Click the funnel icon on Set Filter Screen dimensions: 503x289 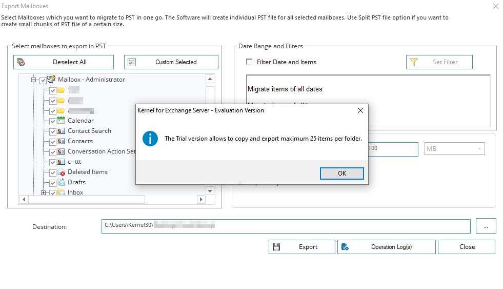pos(413,62)
